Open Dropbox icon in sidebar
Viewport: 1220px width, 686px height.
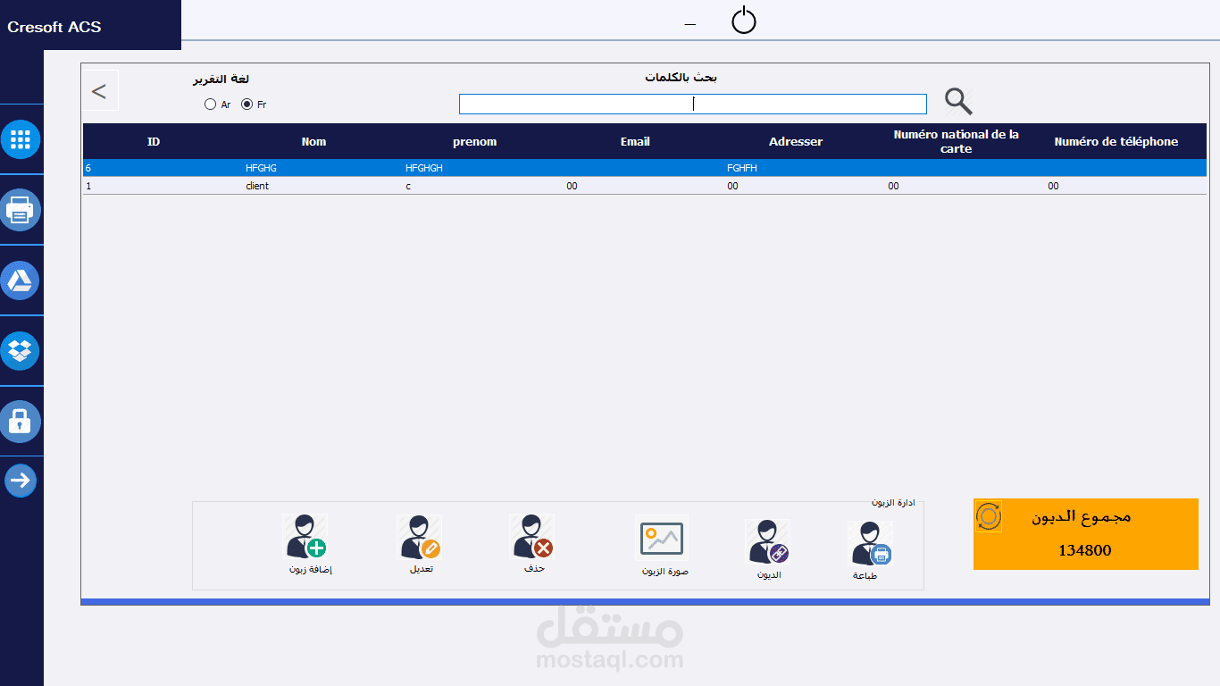(21, 351)
